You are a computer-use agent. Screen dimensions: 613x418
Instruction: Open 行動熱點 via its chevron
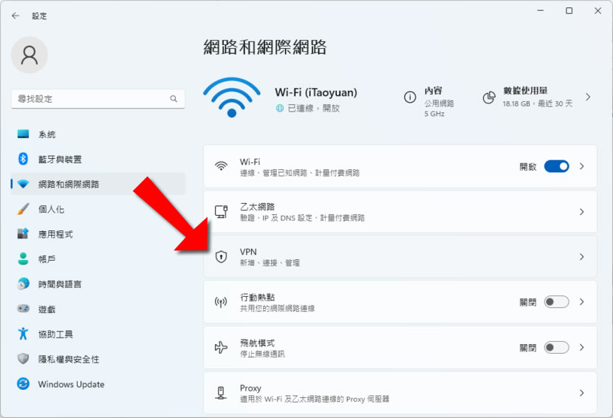tap(582, 302)
